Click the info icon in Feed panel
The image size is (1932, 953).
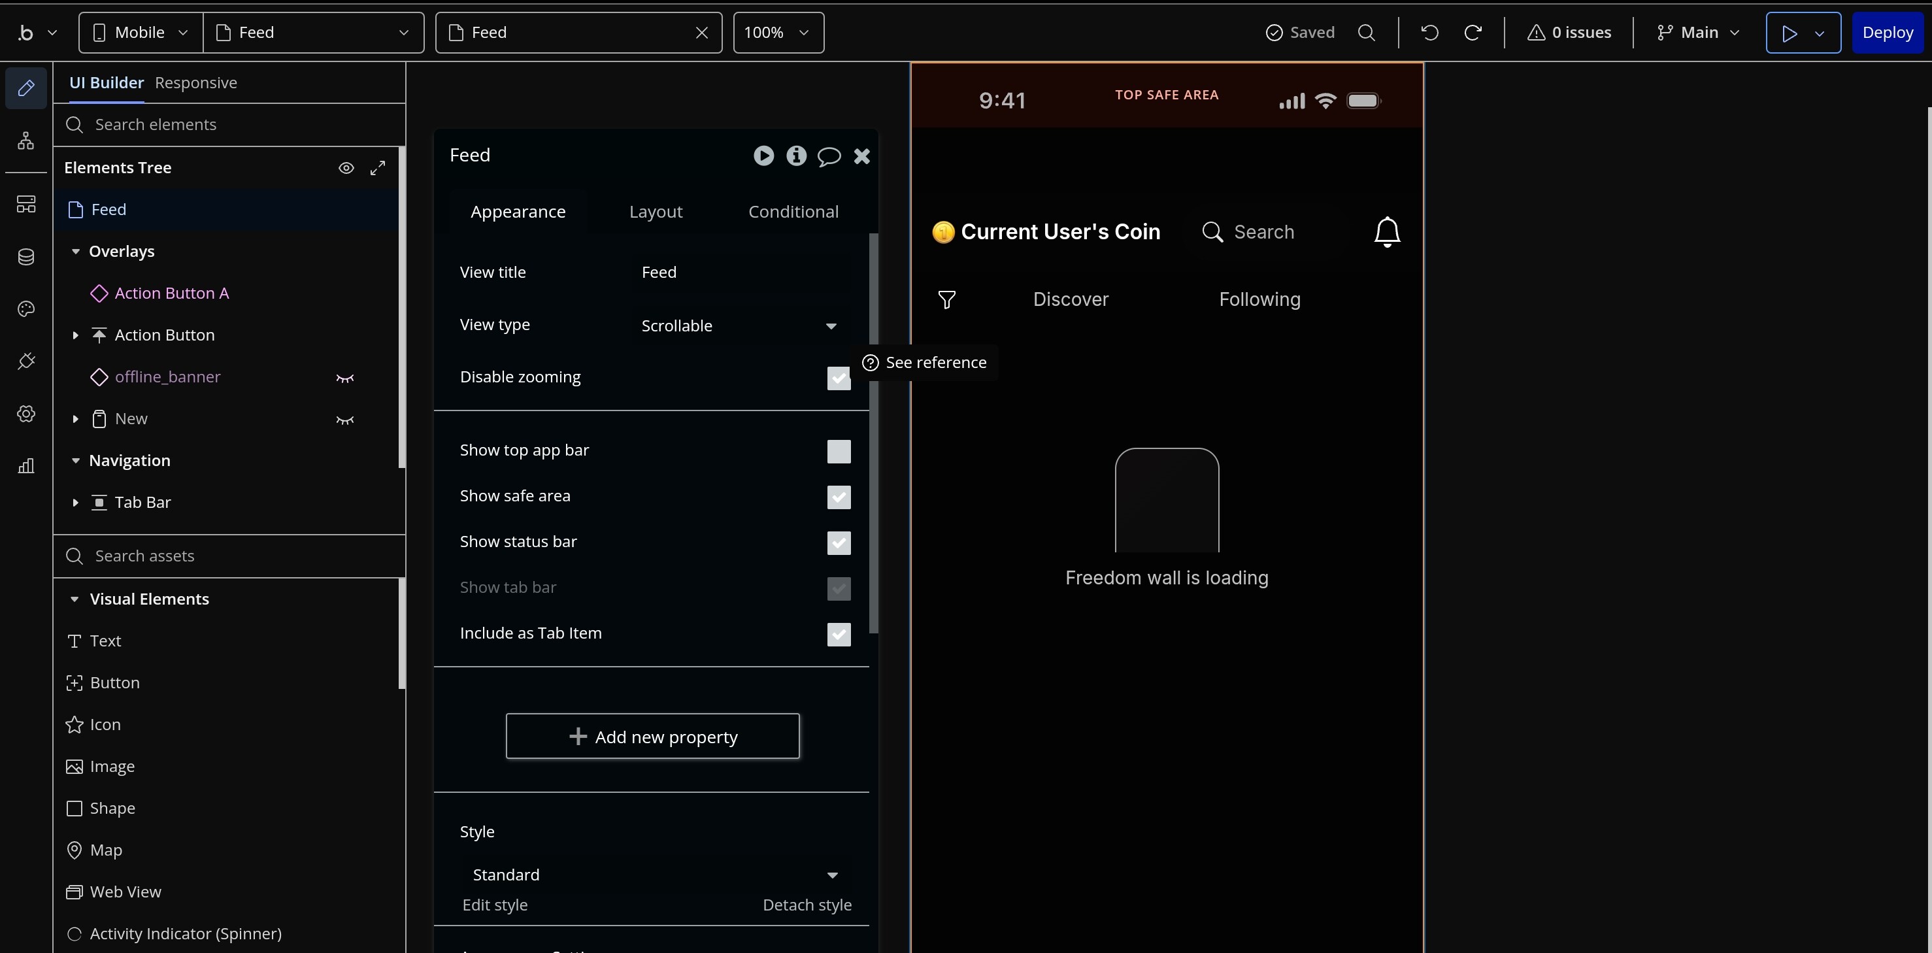796,155
